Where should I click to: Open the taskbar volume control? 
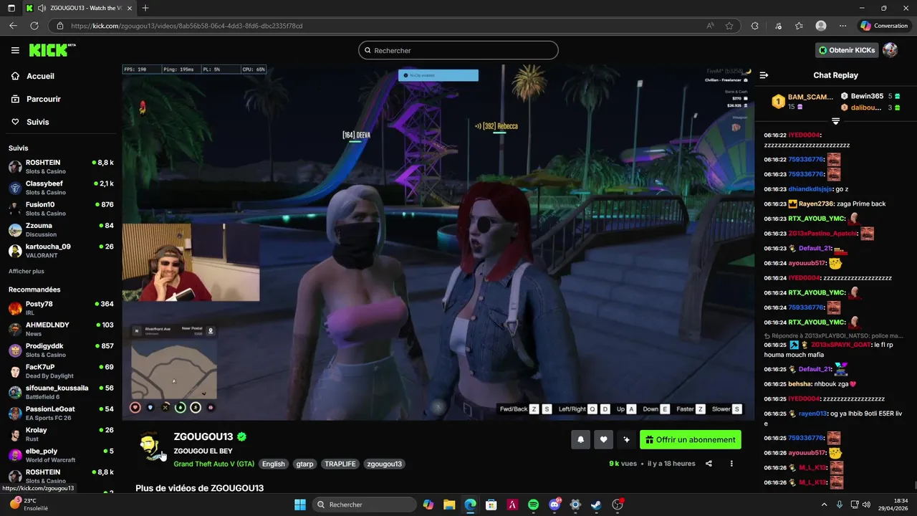tap(866, 505)
